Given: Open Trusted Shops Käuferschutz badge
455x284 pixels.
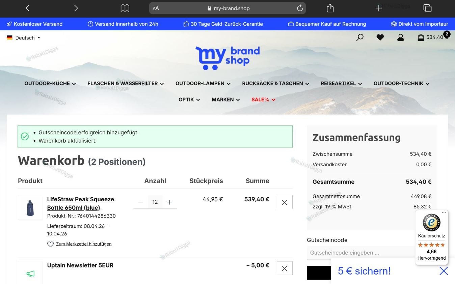Looking at the screenshot, I should click(x=432, y=237).
